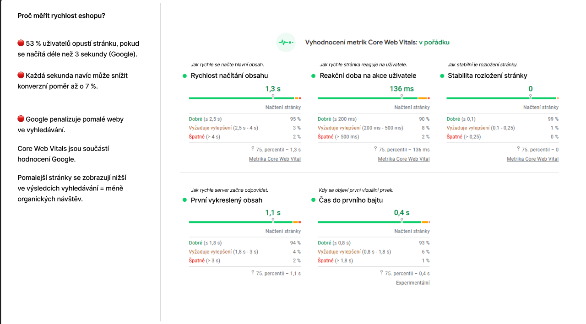Click the red bullet before the 53 % uživatelů point
Screen dimensions: 586x324
[20, 42]
